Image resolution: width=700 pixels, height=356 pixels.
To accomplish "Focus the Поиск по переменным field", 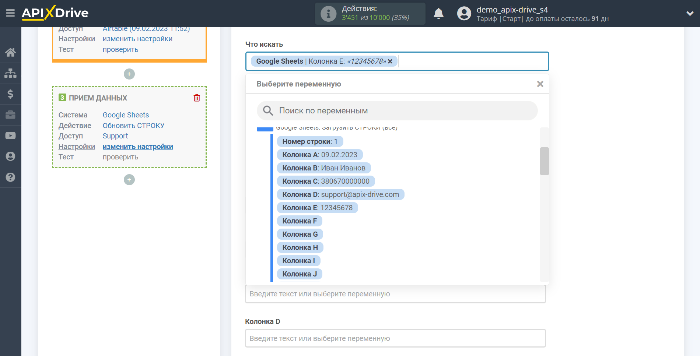I will pyautogui.click(x=397, y=110).
